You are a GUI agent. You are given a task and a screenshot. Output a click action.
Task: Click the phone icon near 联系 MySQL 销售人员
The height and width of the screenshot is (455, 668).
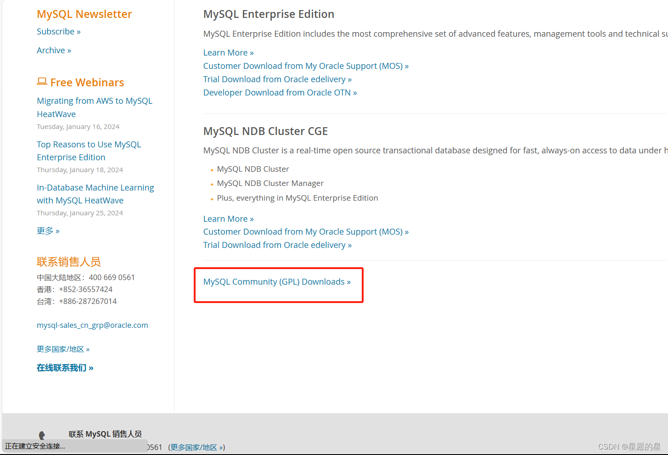pos(42,435)
